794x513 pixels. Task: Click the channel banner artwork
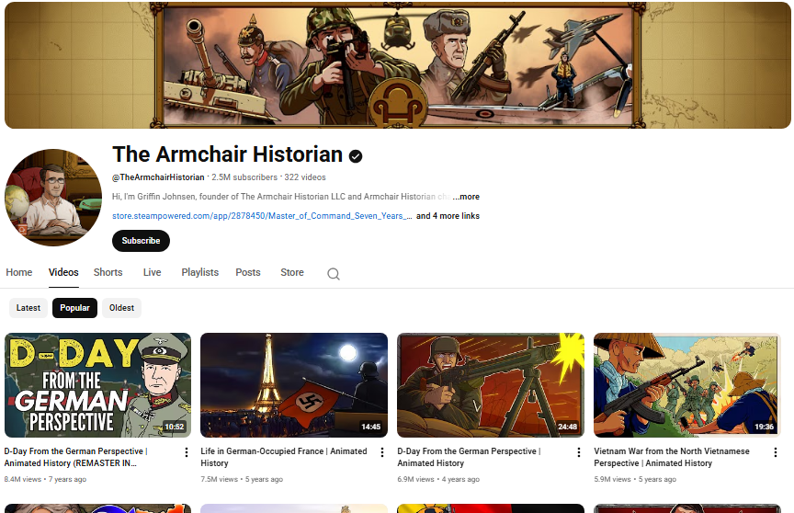[398, 65]
